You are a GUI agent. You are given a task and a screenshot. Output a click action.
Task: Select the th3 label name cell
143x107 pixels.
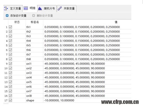[x=34, y=36]
